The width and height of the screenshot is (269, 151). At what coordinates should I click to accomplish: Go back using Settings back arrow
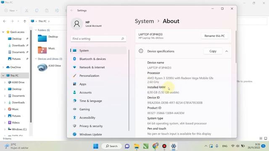(x=72, y=10)
